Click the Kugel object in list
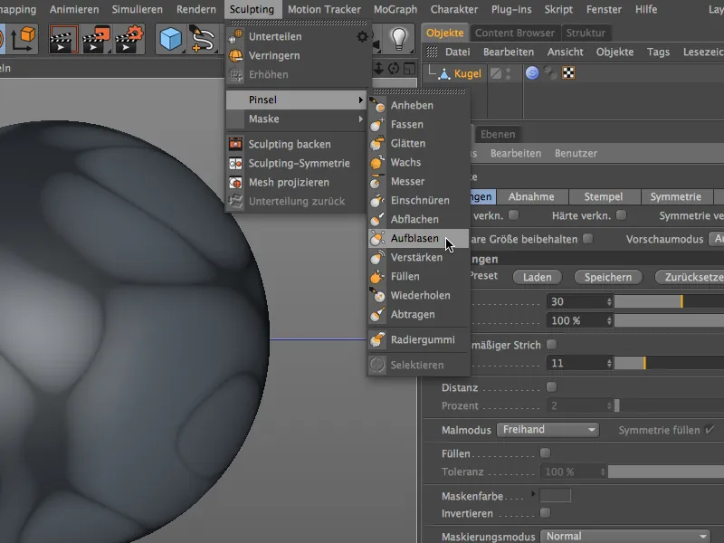The image size is (724, 543). tap(467, 73)
